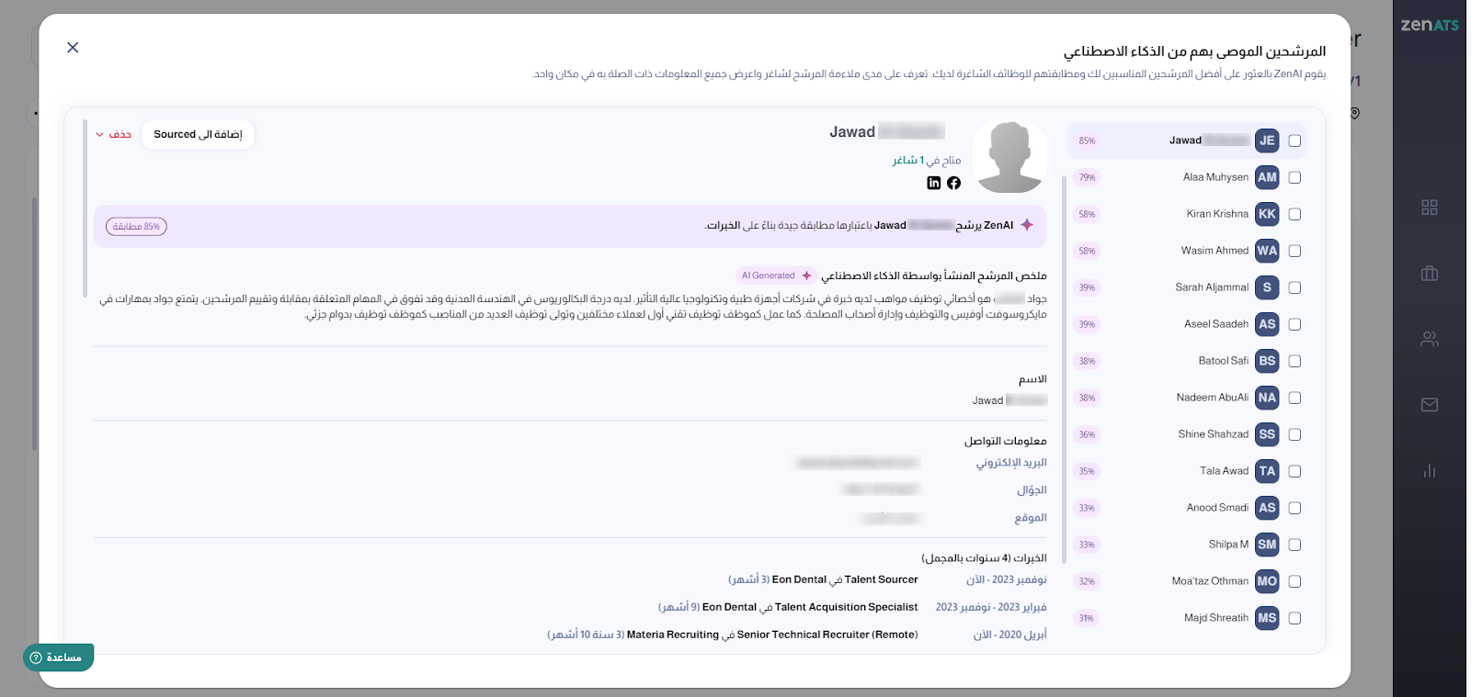Check the box next to Kiran Krishna
The width and height of the screenshot is (1471, 697).
pos(1294,214)
